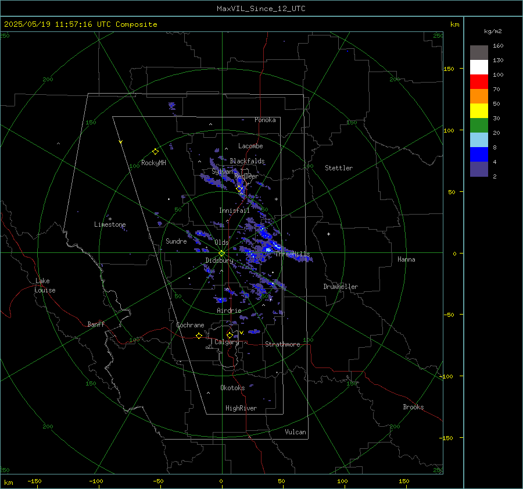Screen dimensions: 523x489
Task: Click the RockyMH text label
Action: (153, 163)
